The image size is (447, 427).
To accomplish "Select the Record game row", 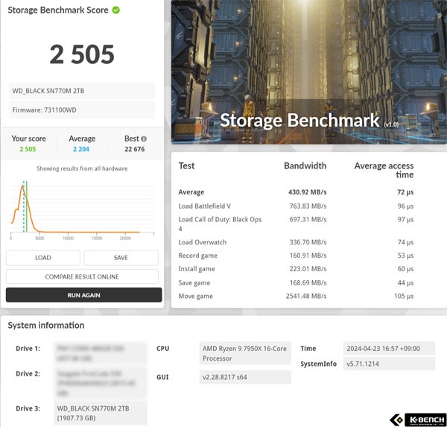I will pyautogui.click(x=296, y=256).
